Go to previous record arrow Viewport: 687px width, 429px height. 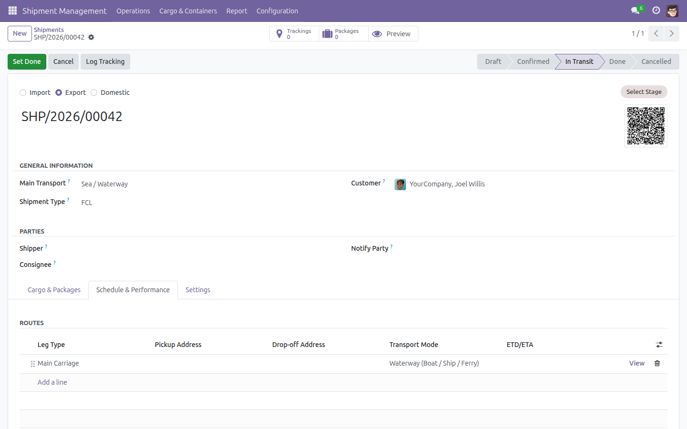(x=656, y=33)
